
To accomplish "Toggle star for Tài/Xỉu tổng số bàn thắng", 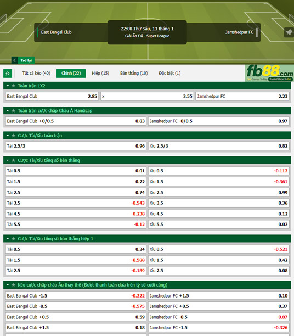I will click(14, 160).
